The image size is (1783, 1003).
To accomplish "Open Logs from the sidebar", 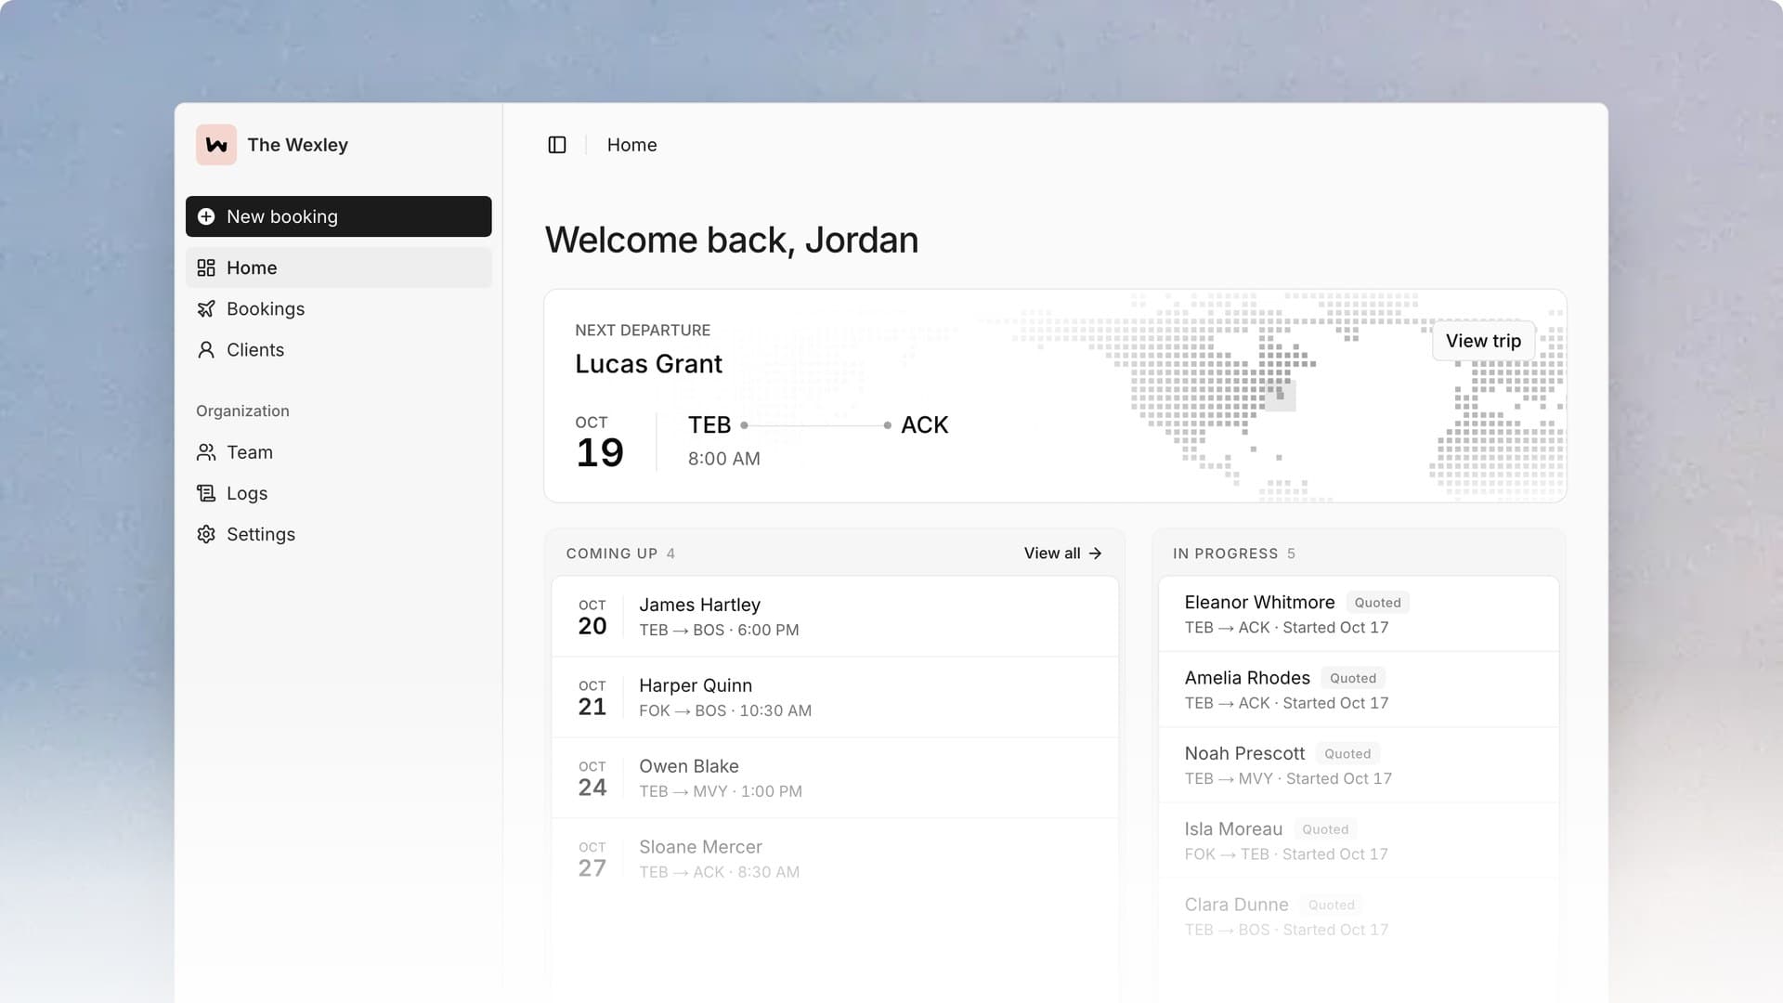I will click(x=338, y=493).
